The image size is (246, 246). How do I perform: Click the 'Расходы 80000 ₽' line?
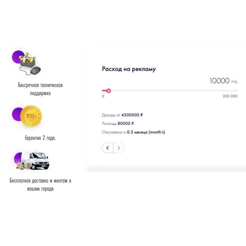point(118,124)
